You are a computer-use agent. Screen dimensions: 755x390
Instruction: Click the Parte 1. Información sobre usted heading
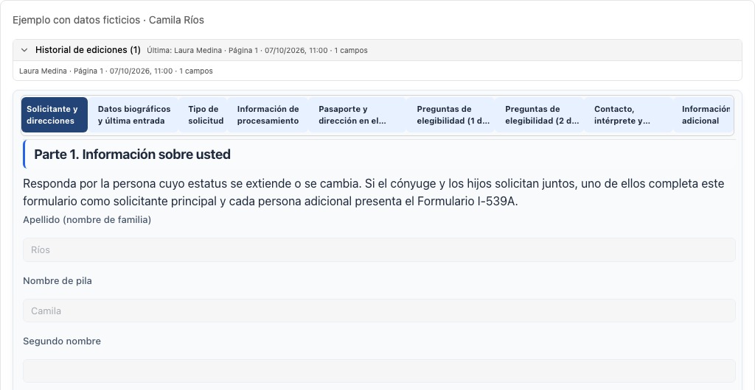click(133, 155)
